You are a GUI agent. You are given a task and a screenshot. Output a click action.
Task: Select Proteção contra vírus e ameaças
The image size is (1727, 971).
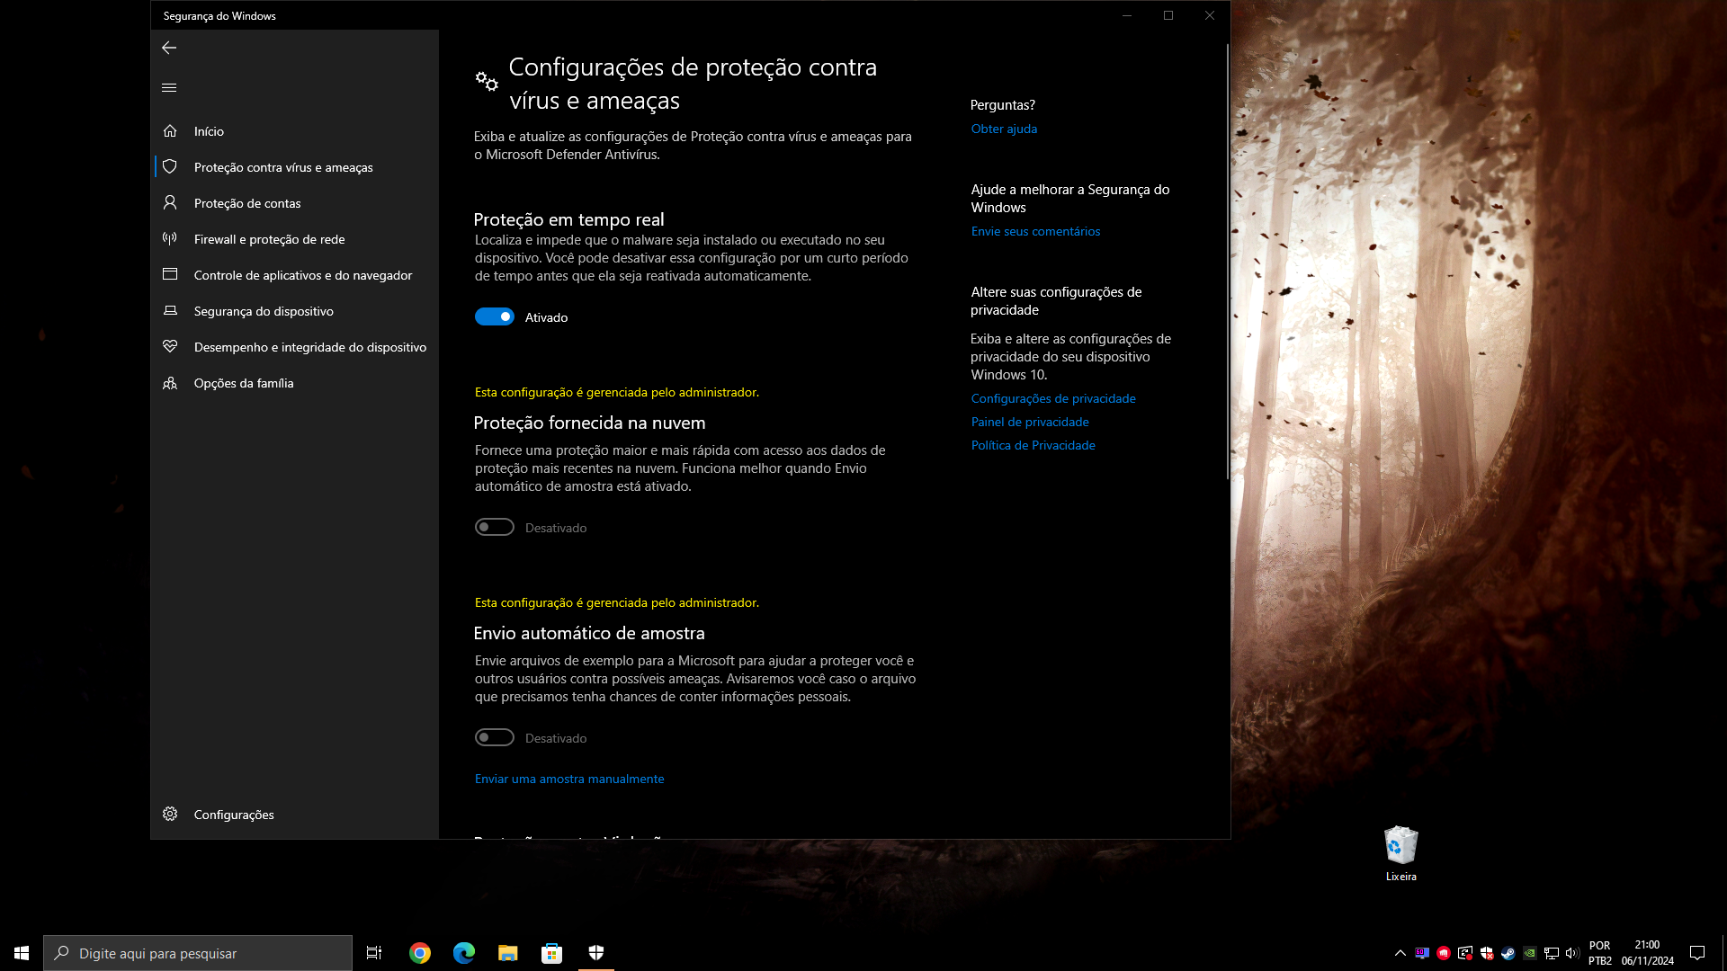tap(295, 167)
